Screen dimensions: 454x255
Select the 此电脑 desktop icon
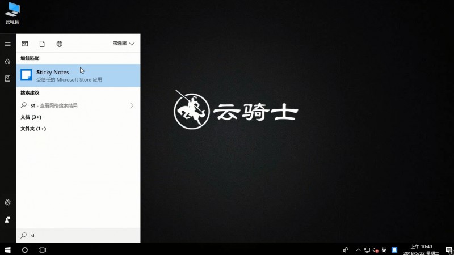click(x=12, y=13)
